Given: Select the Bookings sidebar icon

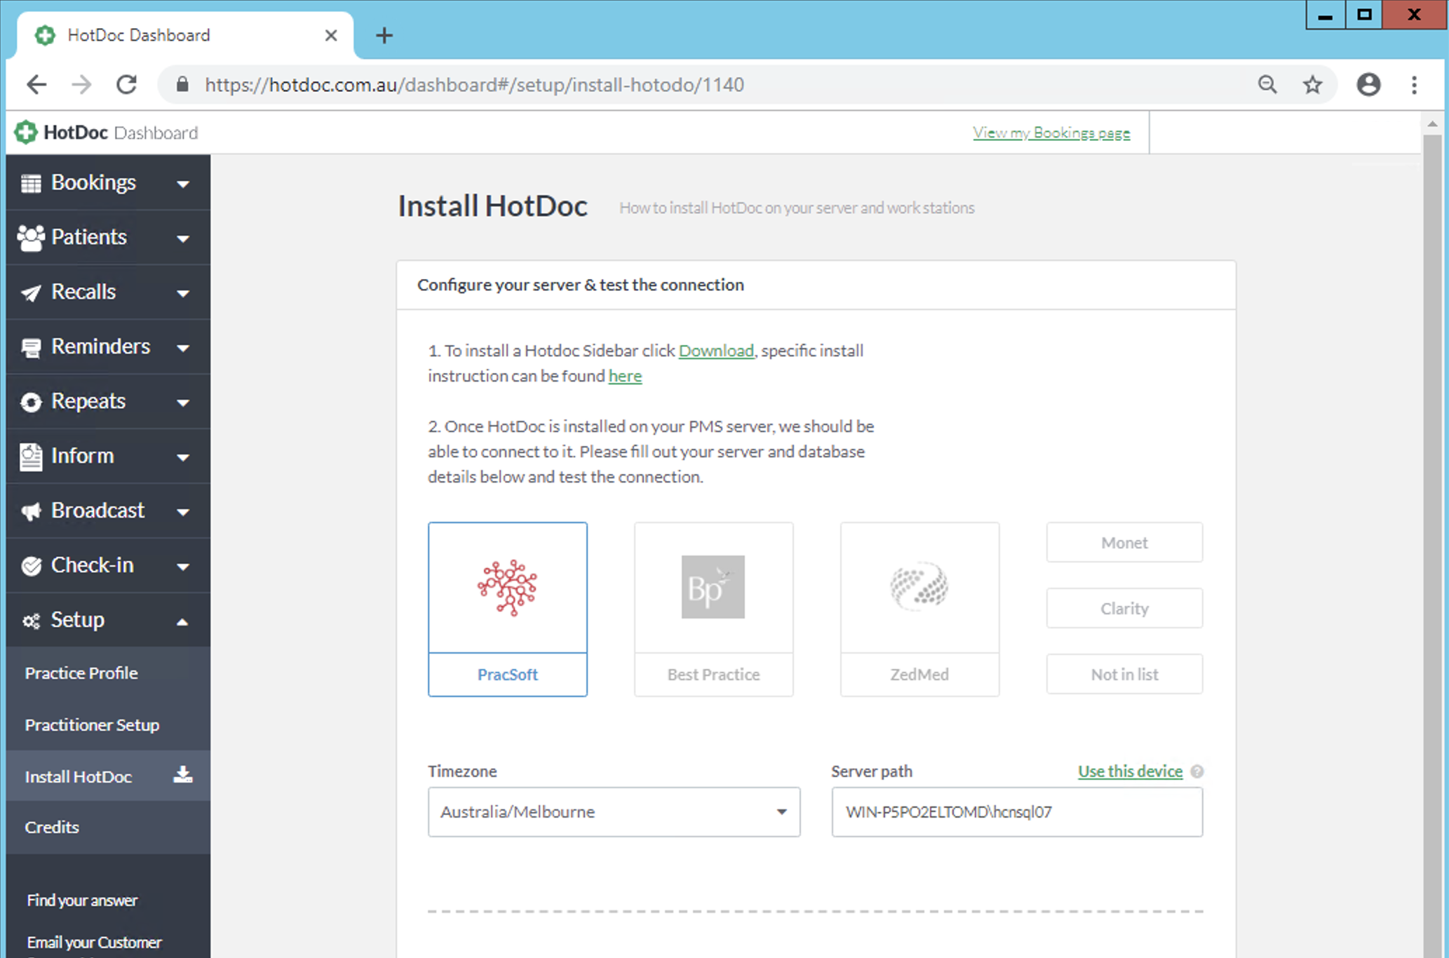Looking at the screenshot, I should pos(29,182).
